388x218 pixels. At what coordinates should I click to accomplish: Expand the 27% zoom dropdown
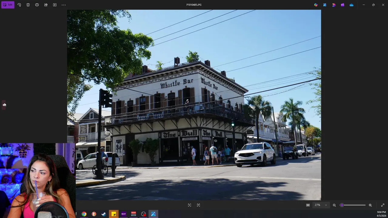coord(321,205)
